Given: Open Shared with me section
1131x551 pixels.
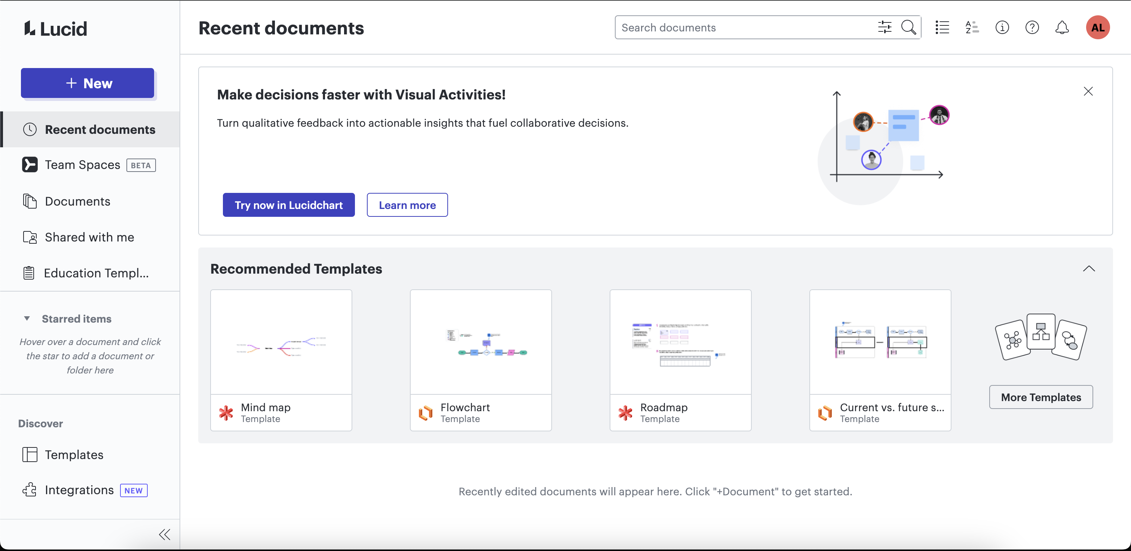Looking at the screenshot, I should coord(90,237).
